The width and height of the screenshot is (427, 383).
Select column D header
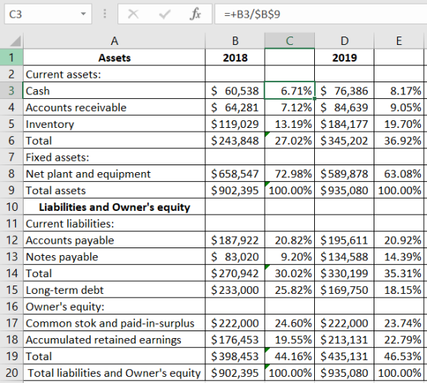(345, 41)
